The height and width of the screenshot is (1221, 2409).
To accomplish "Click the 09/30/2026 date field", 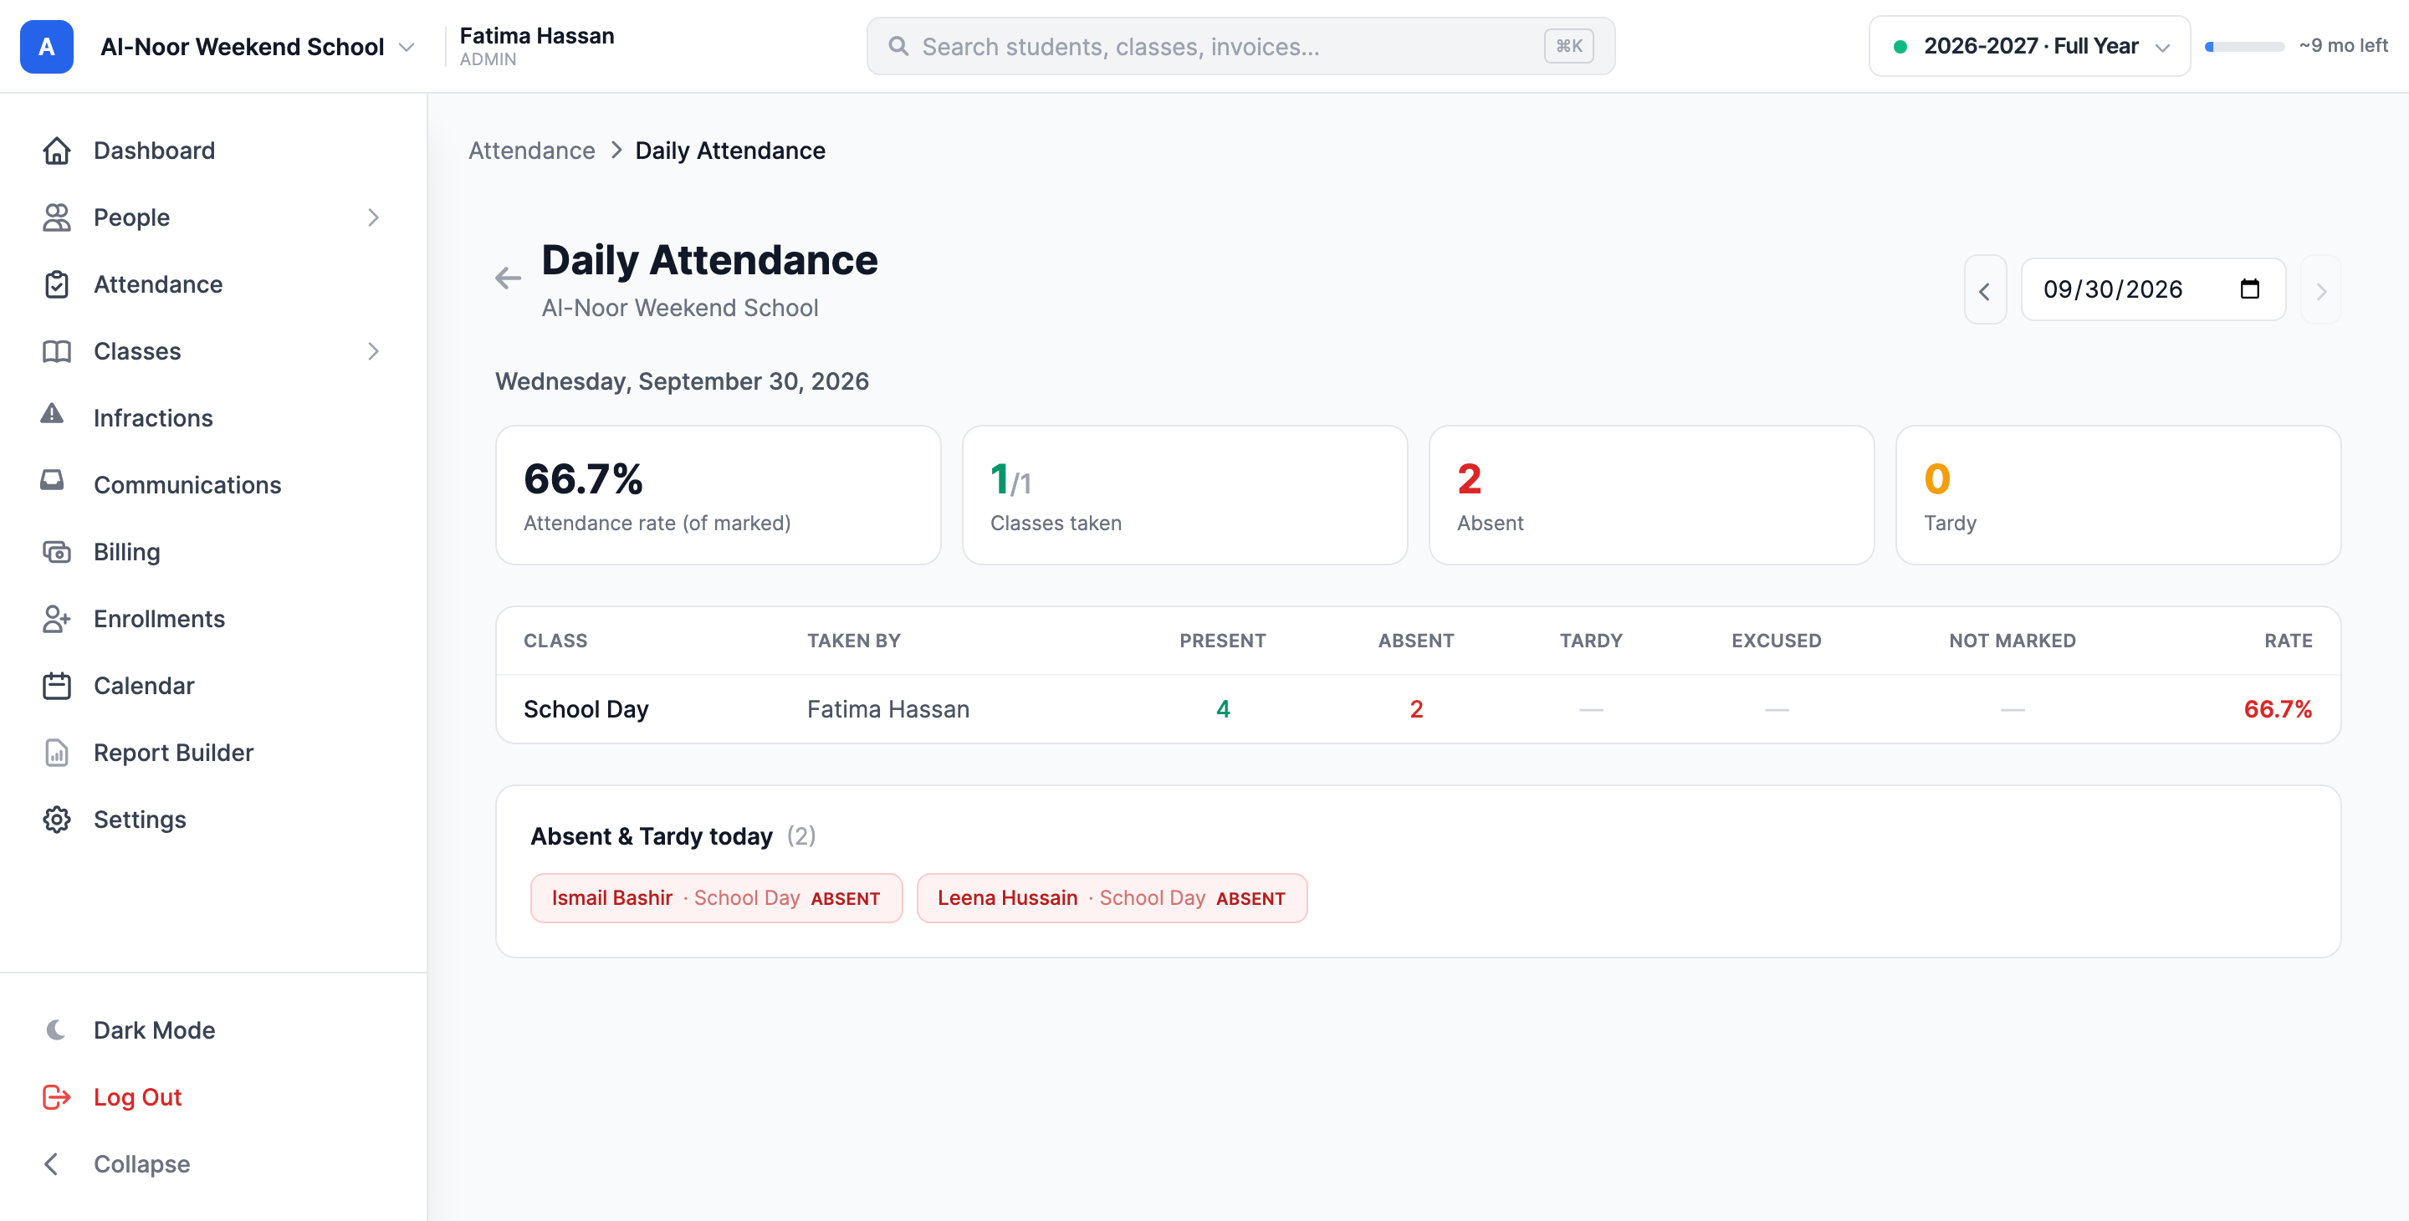I will click(2153, 290).
